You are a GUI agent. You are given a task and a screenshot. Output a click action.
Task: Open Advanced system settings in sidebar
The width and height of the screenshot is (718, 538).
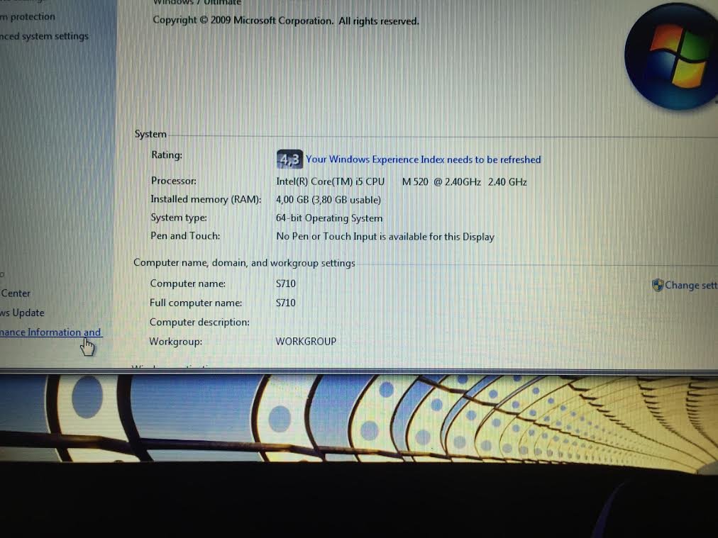coord(44,36)
